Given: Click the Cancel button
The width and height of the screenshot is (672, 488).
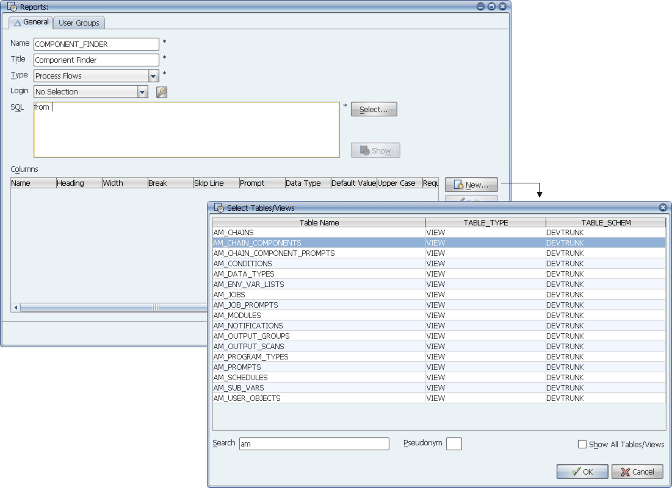Looking at the screenshot, I should 637,472.
